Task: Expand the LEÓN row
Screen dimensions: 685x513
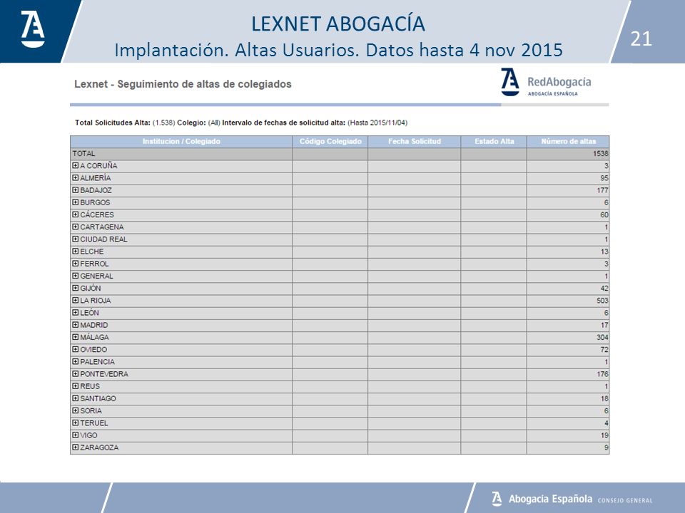Action: coord(76,312)
